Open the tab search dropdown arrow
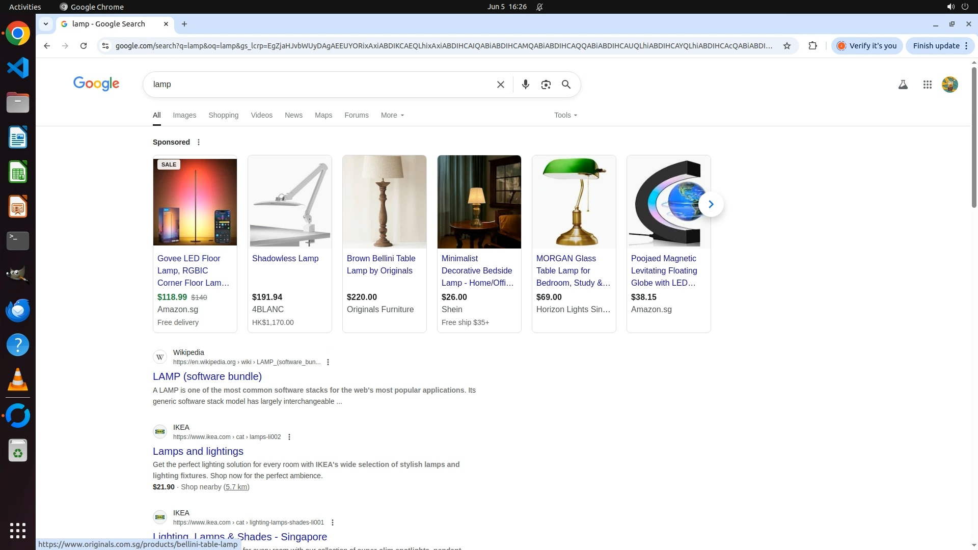The width and height of the screenshot is (978, 550). (46, 24)
